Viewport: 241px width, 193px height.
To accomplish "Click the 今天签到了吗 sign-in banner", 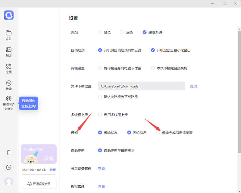I will tap(39, 154).
